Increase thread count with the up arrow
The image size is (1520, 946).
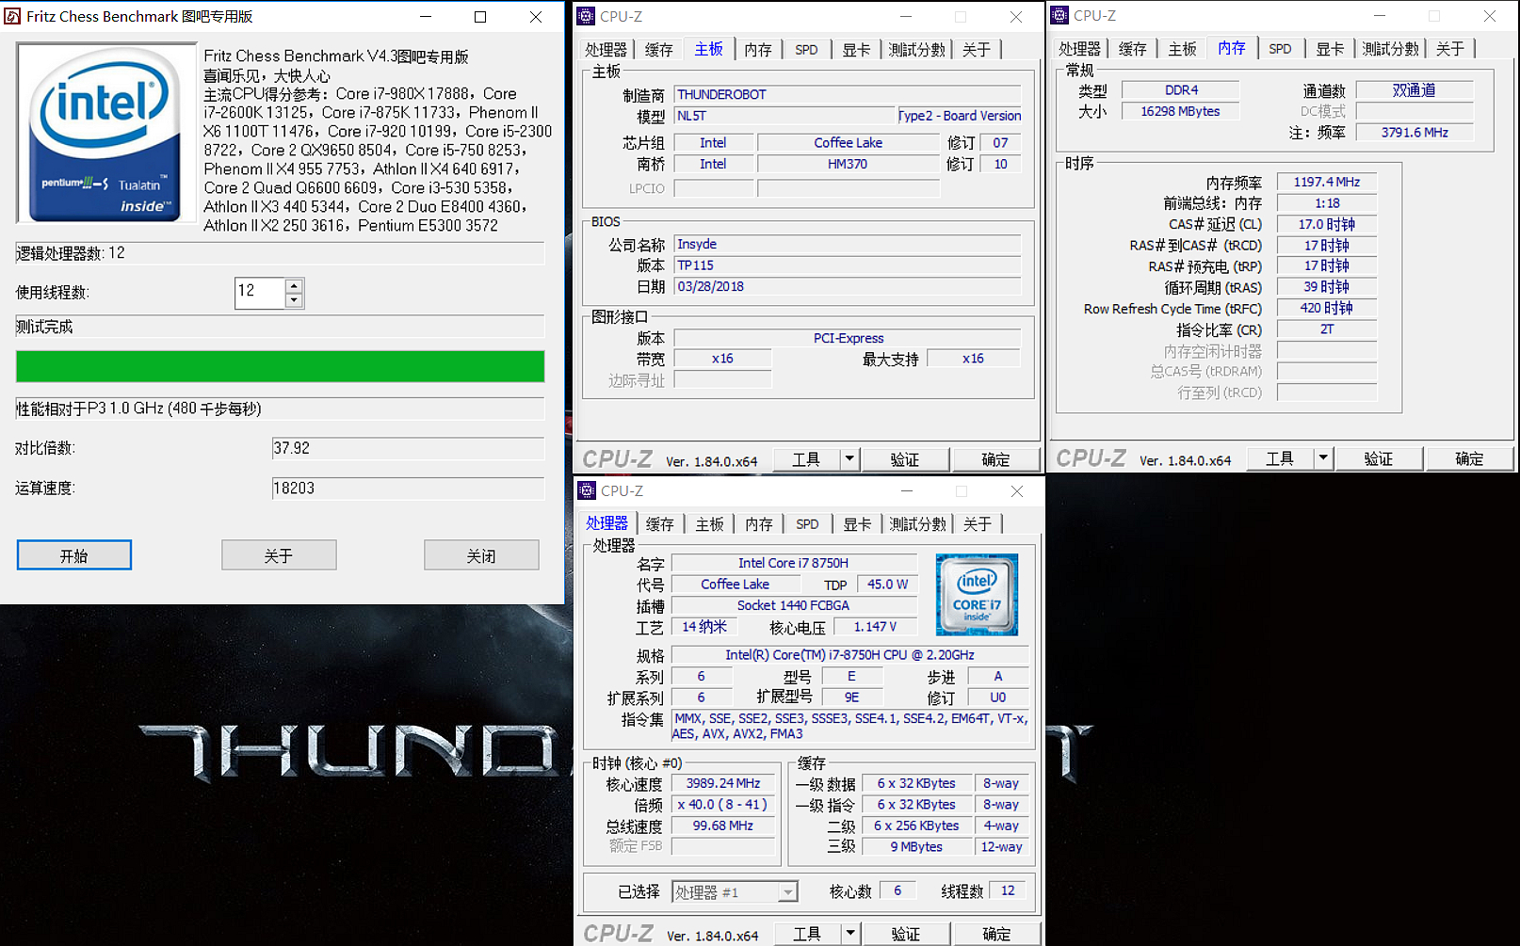point(294,286)
